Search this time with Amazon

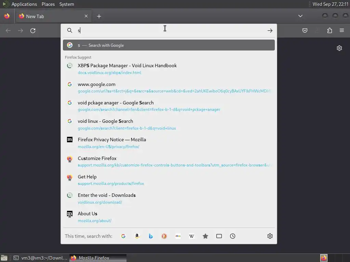point(137,236)
